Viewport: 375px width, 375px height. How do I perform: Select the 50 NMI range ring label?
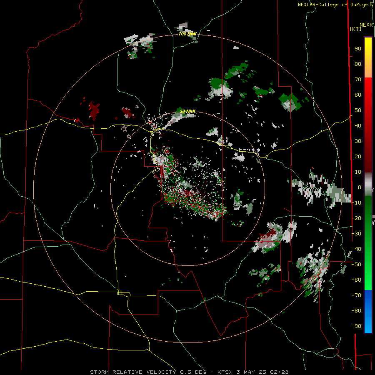point(187,111)
